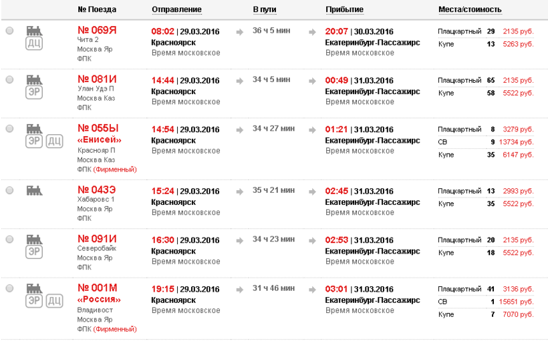Sort by Прибытие column header
548x341 pixels.
pos(344,9)
